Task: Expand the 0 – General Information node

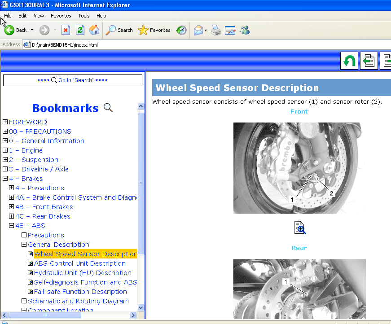Action: point(5,141)
